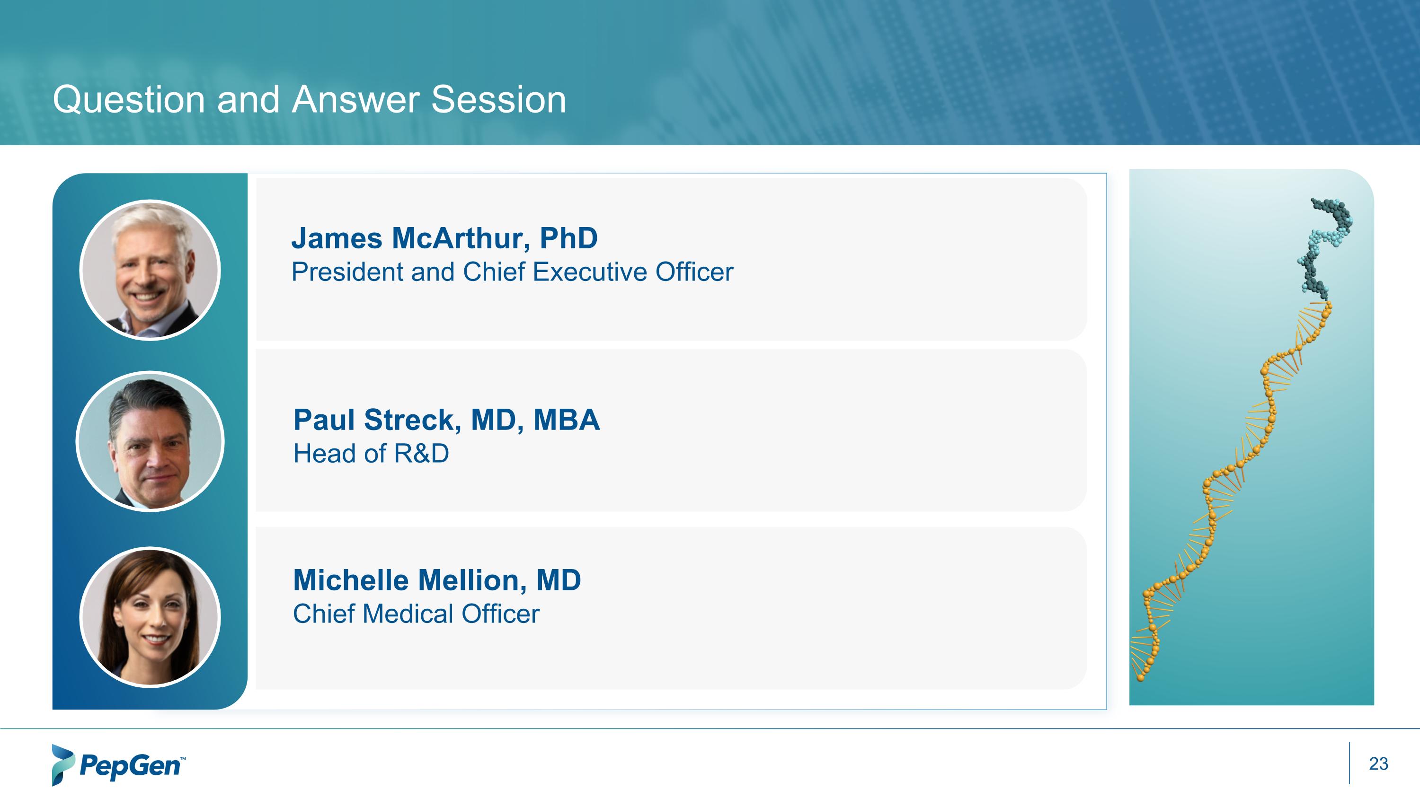
Task: Click slide number 23 in footer
Action: pyautogui.click(x=1378, y=764)
